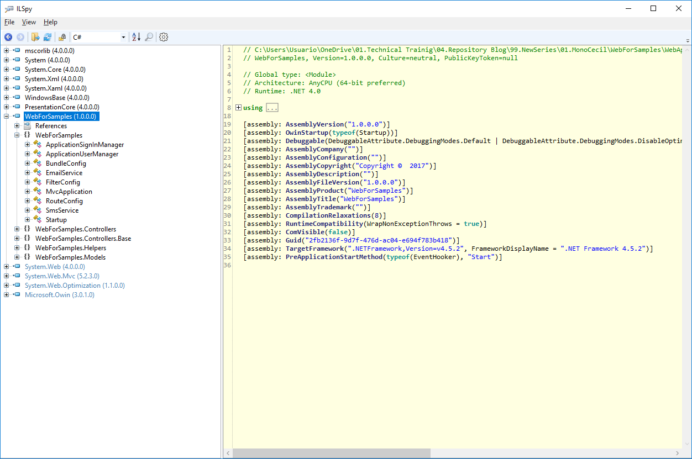Open the toolbar overflow chevron
The width and height of the screenshot is (692, 459).
click(688, 40)
